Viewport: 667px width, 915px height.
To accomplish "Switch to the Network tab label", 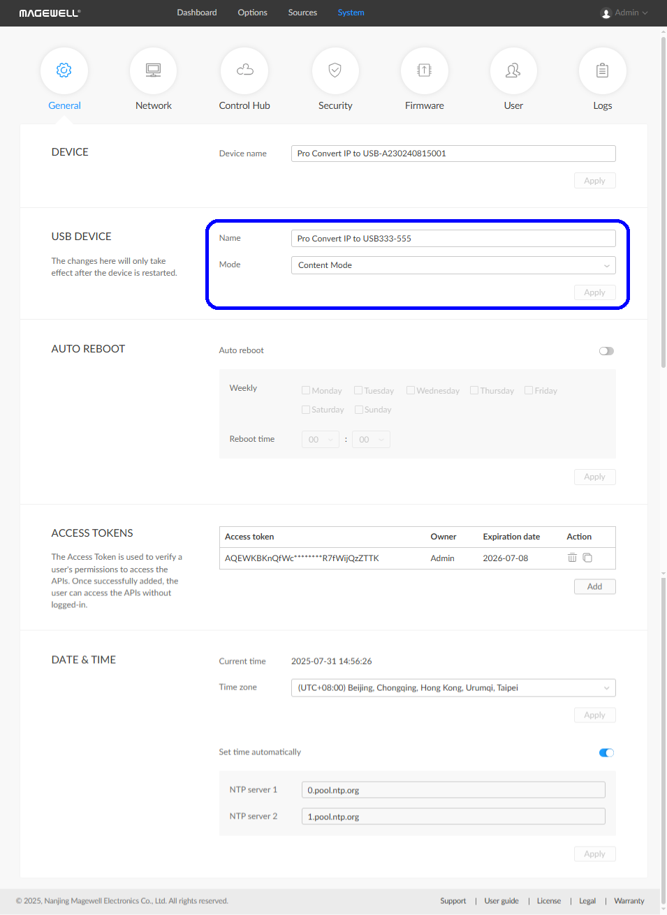I will tap(154, 105).
